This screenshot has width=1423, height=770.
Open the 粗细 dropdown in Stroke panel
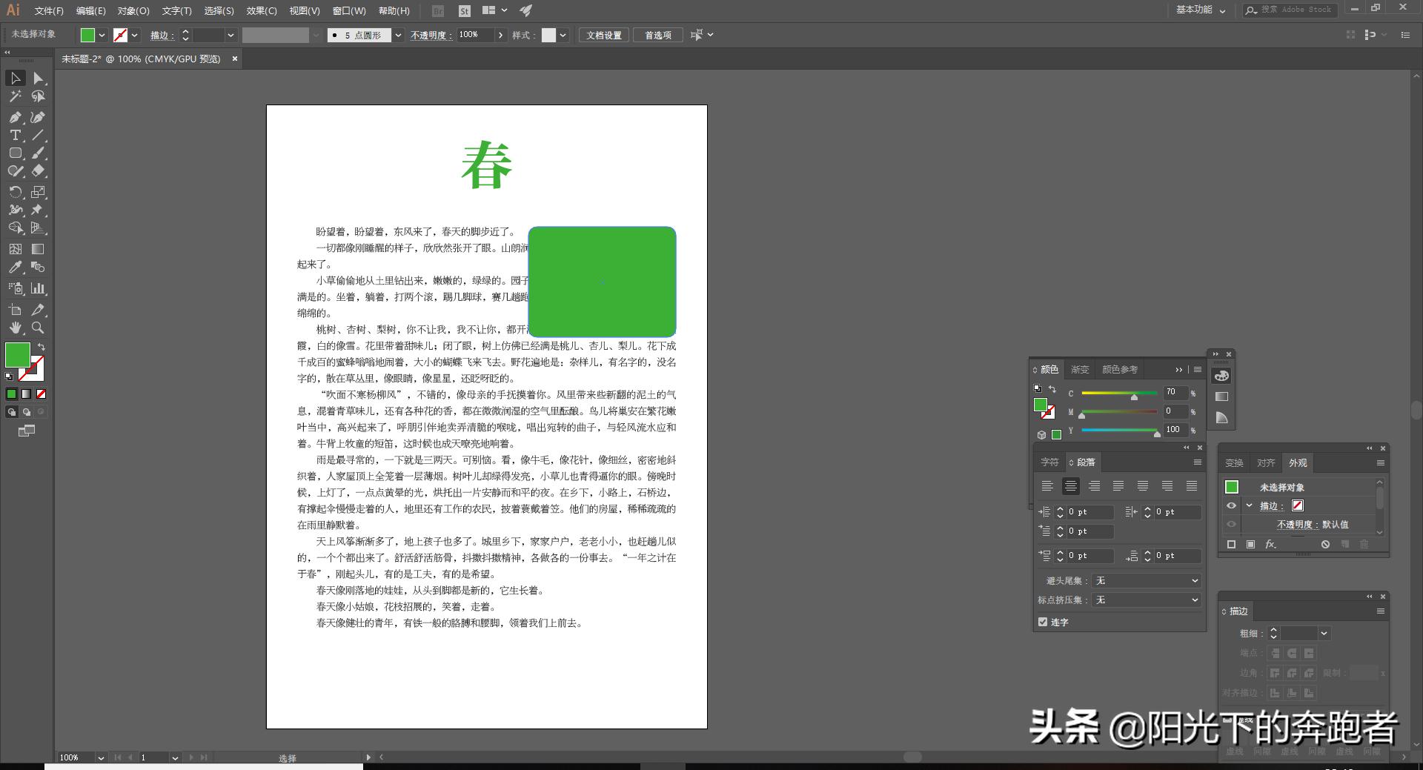point(1324,633)
